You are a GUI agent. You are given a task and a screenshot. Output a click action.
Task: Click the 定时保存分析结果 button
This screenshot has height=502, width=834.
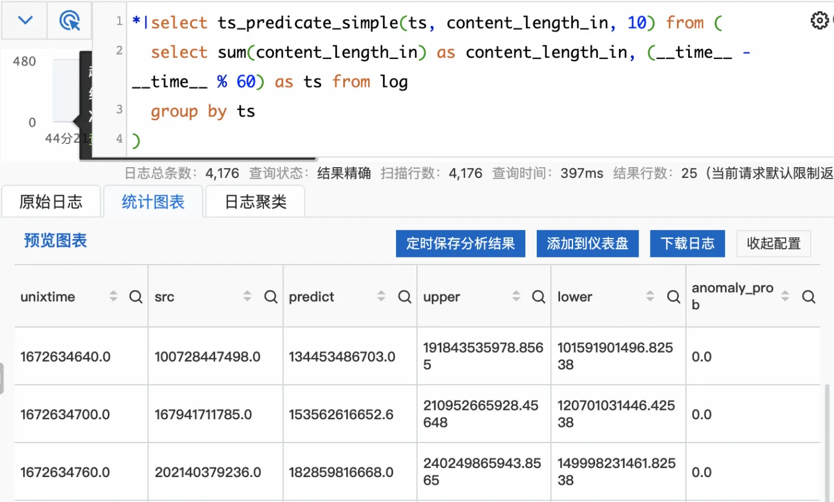coord(460,244)
